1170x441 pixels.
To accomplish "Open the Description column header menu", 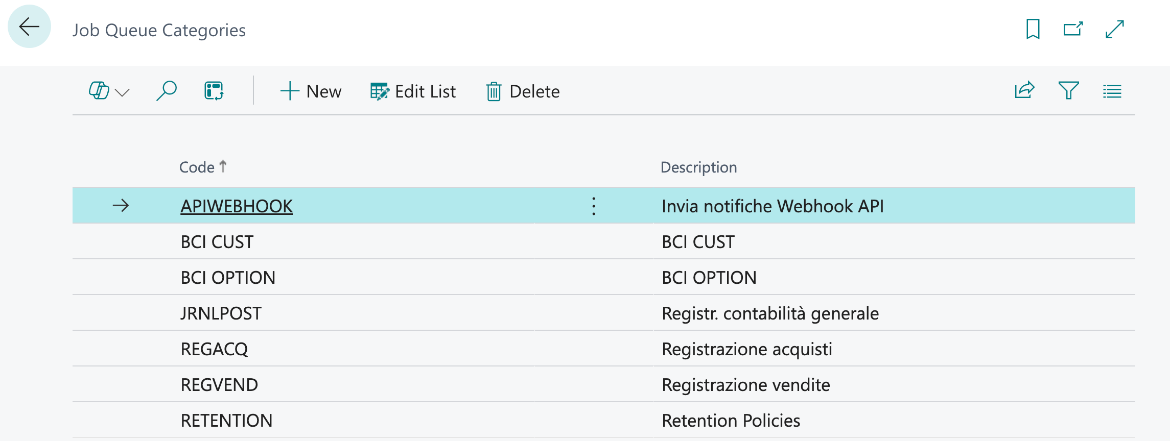I will (x=698, y=167).
